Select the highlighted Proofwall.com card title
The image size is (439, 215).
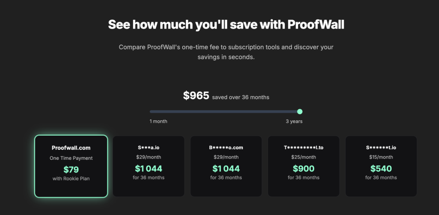[x=71, y=148]
